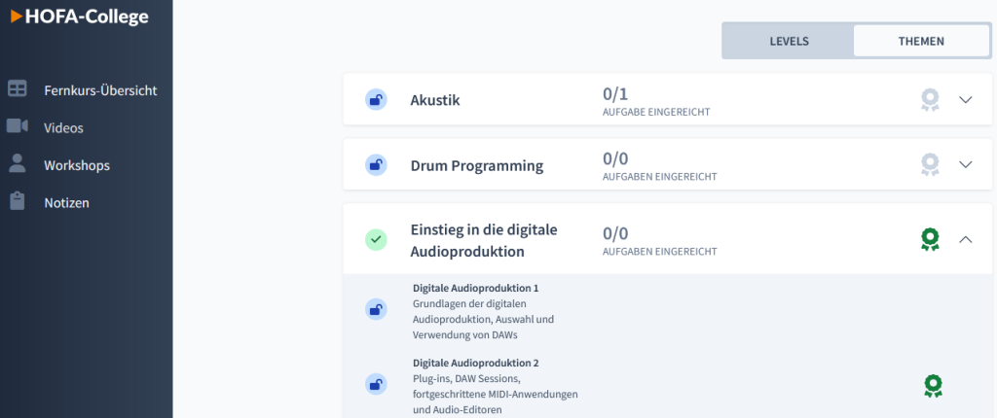Click the grey badge in Drum Programming row

[930, 165]
